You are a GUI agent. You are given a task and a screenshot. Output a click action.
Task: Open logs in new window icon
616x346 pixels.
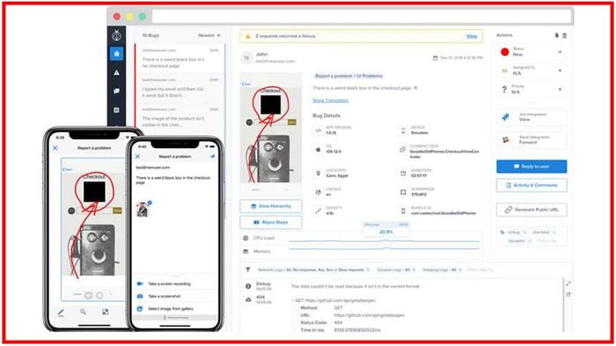click(568, 294)
